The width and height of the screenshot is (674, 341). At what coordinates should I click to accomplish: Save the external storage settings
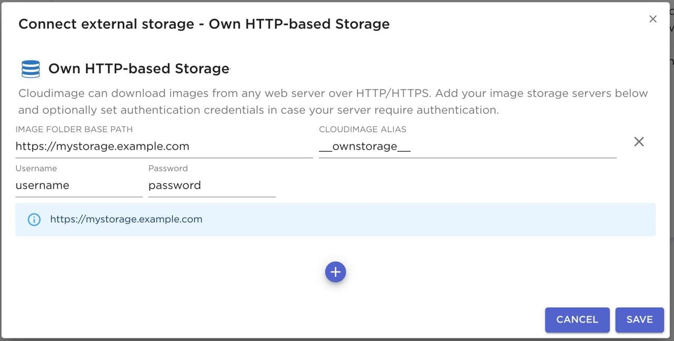click(639, 319)
